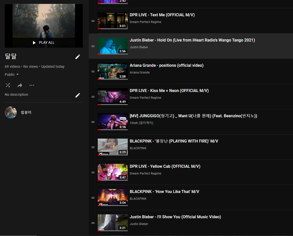Open the three-dot more options menu
The width and height of the screenshot is (293, 236).
tap(32, 85)
